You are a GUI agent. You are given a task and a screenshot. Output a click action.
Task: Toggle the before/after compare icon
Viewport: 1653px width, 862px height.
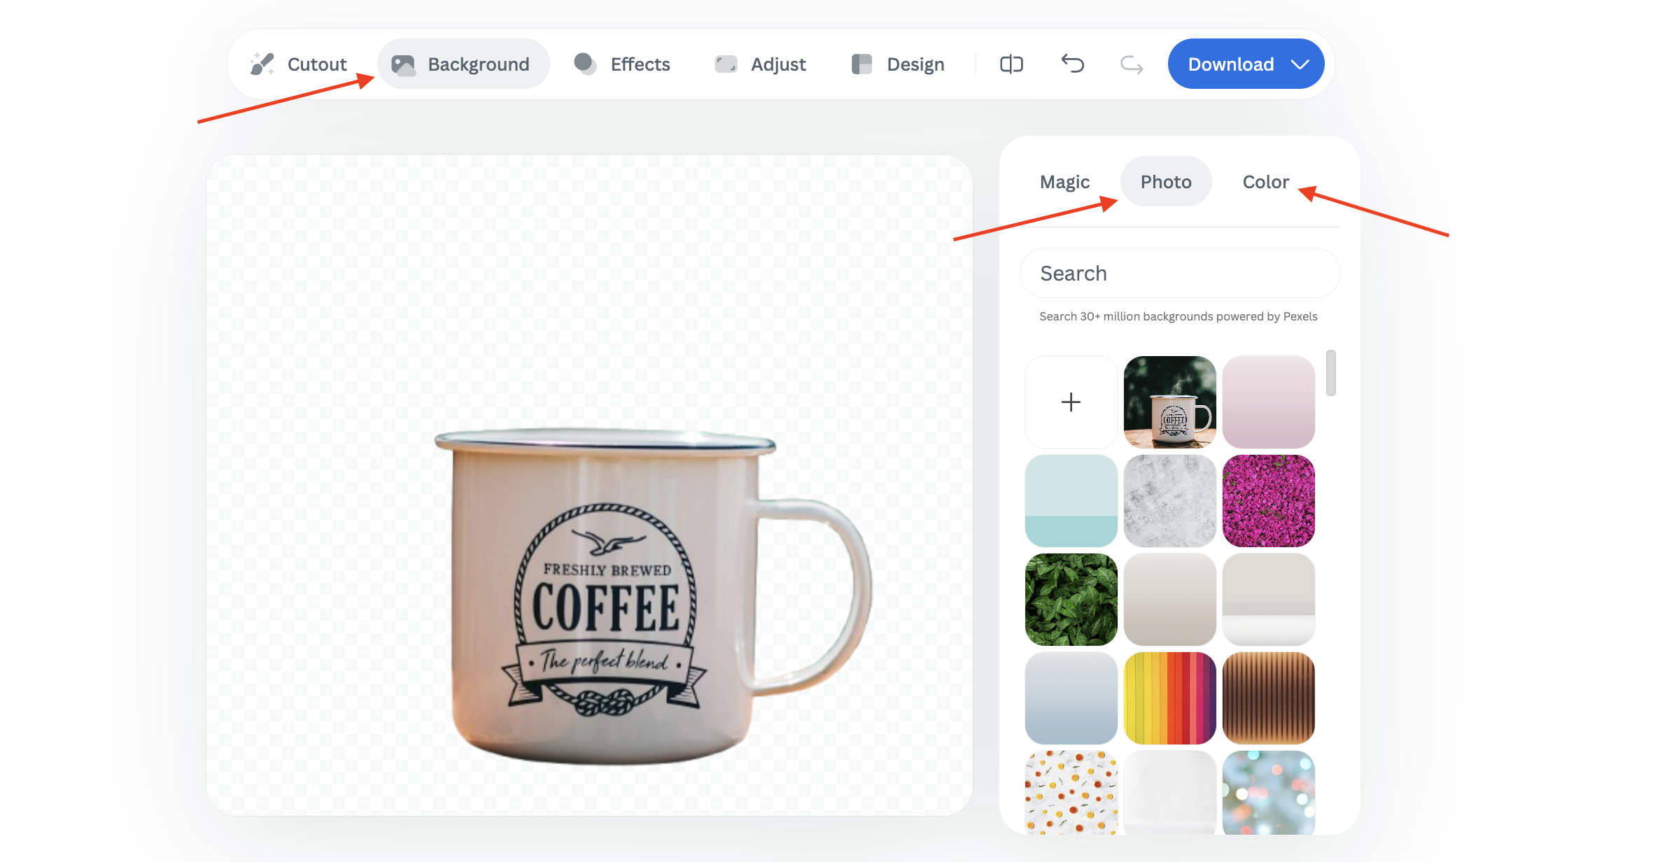click(x=1011, y=64)
